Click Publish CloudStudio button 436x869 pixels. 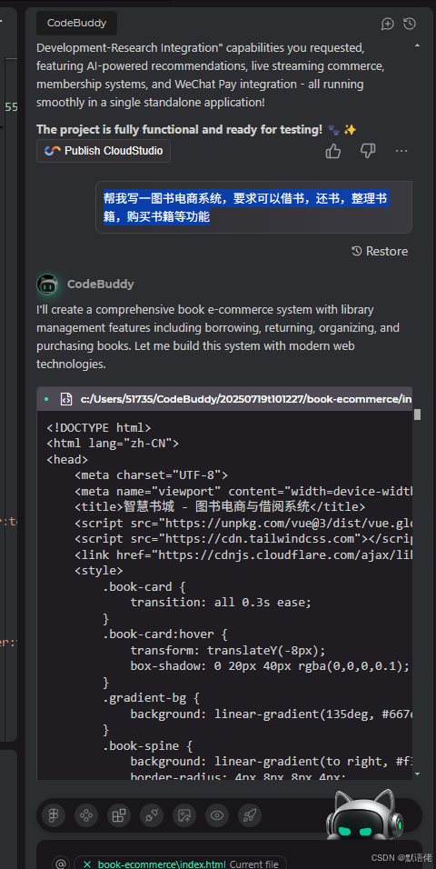(103, 151)
